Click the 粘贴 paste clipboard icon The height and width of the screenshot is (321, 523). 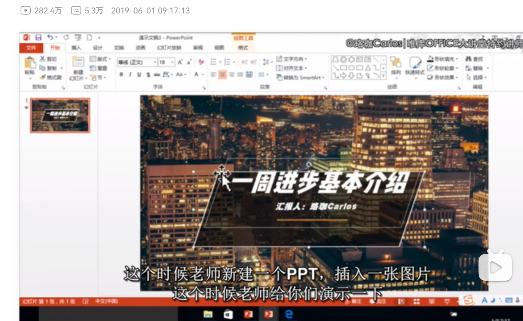(x=30, y=62)
